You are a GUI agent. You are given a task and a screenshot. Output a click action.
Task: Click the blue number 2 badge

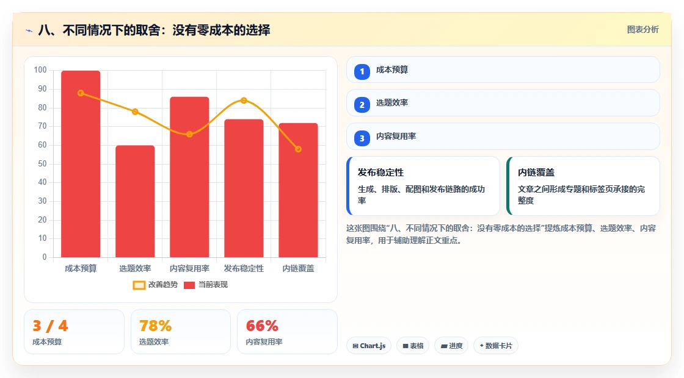point(362,105)
